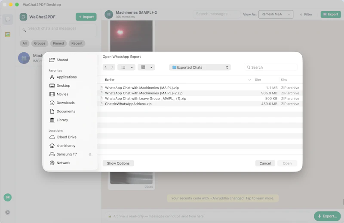Click the Import button
The image size is (344, 223).
pyautogui.click(x=86, y=17)
